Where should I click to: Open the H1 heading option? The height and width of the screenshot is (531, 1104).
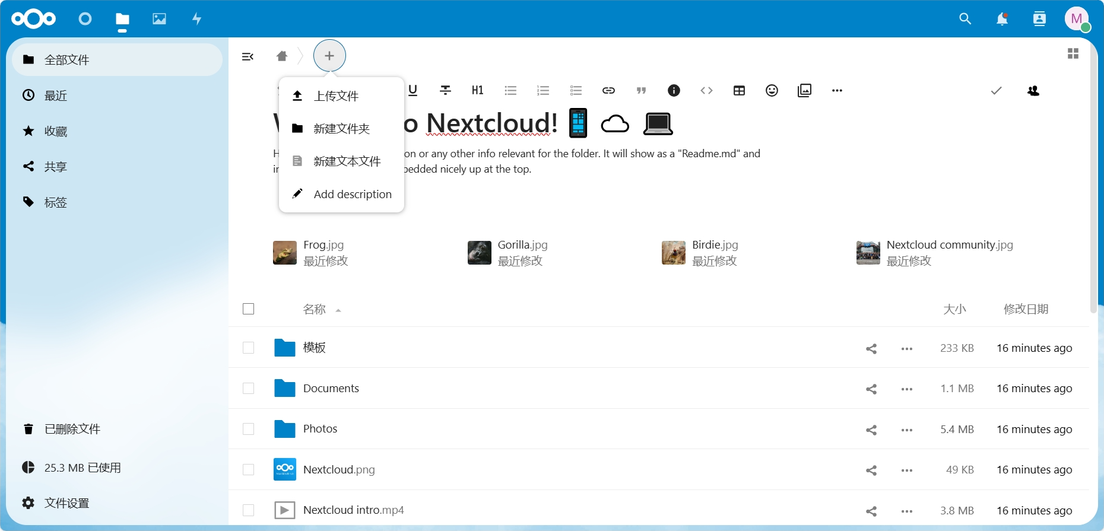click(478, 90)
